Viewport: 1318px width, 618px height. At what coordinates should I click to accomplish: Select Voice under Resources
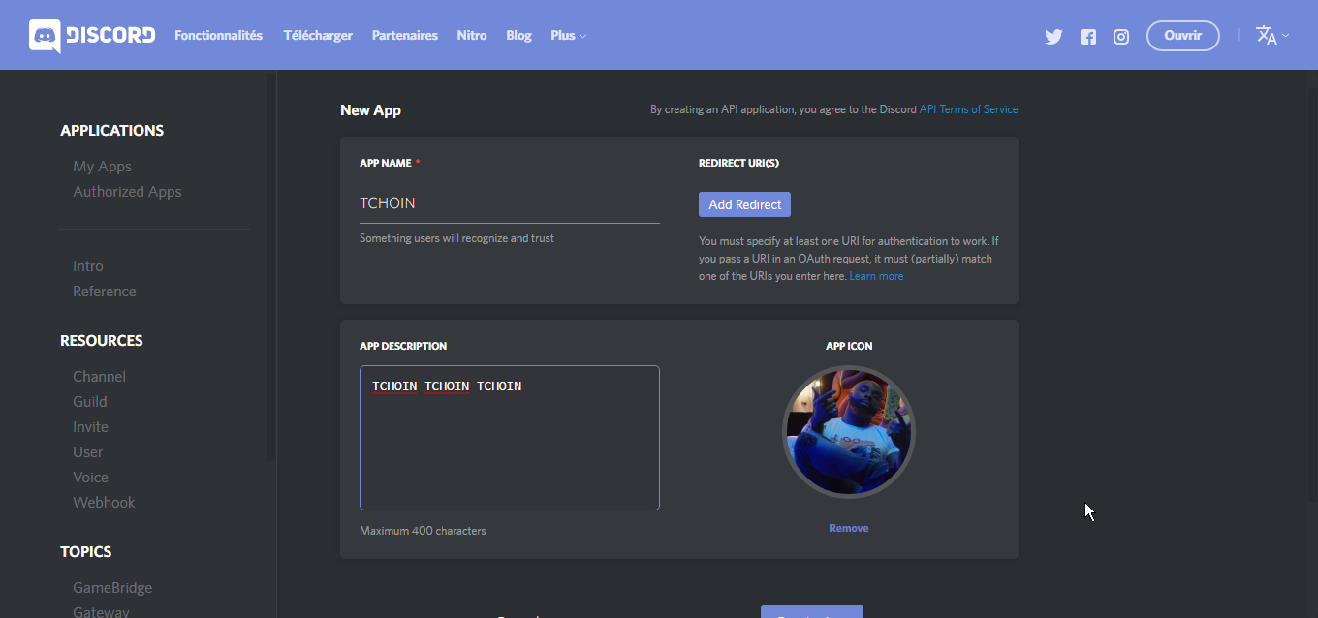point(90,478)
